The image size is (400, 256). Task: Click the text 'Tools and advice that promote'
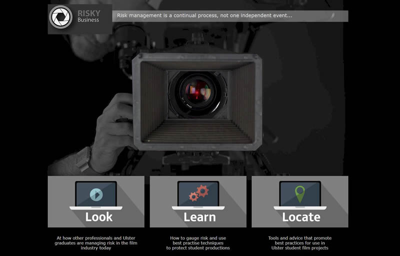click(x=299, y=238)
